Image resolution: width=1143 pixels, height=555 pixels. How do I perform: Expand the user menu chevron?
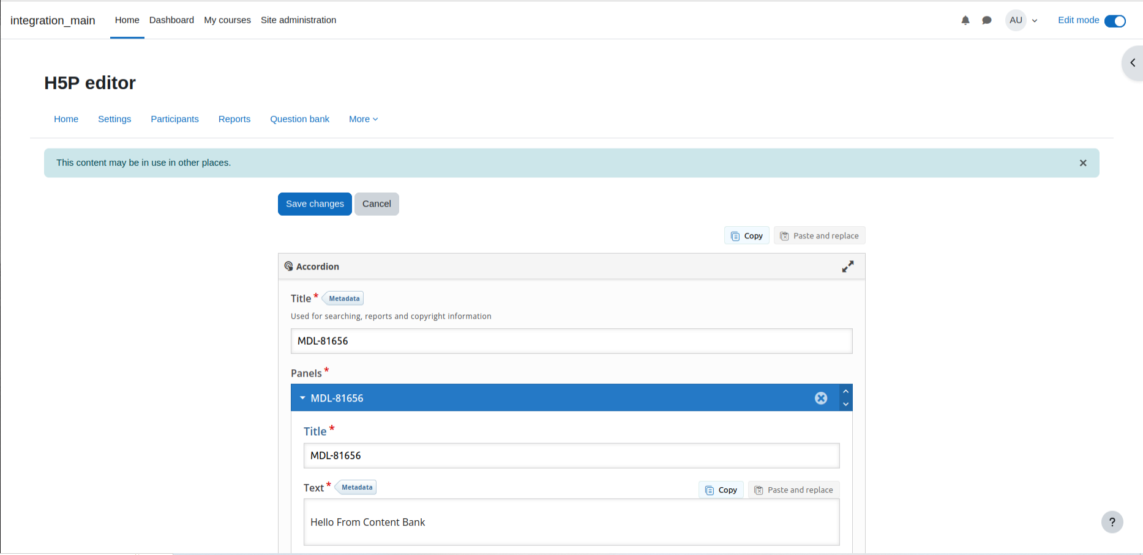point(1035,21)
